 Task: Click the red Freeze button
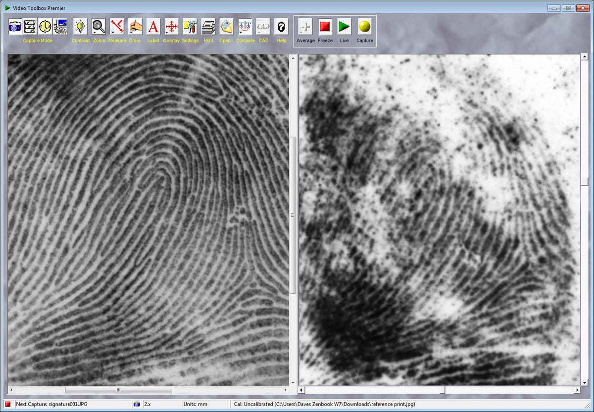pos(325,27)
